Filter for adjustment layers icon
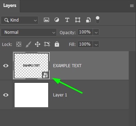Screen dimensions: 136x126 click(57, 20)
